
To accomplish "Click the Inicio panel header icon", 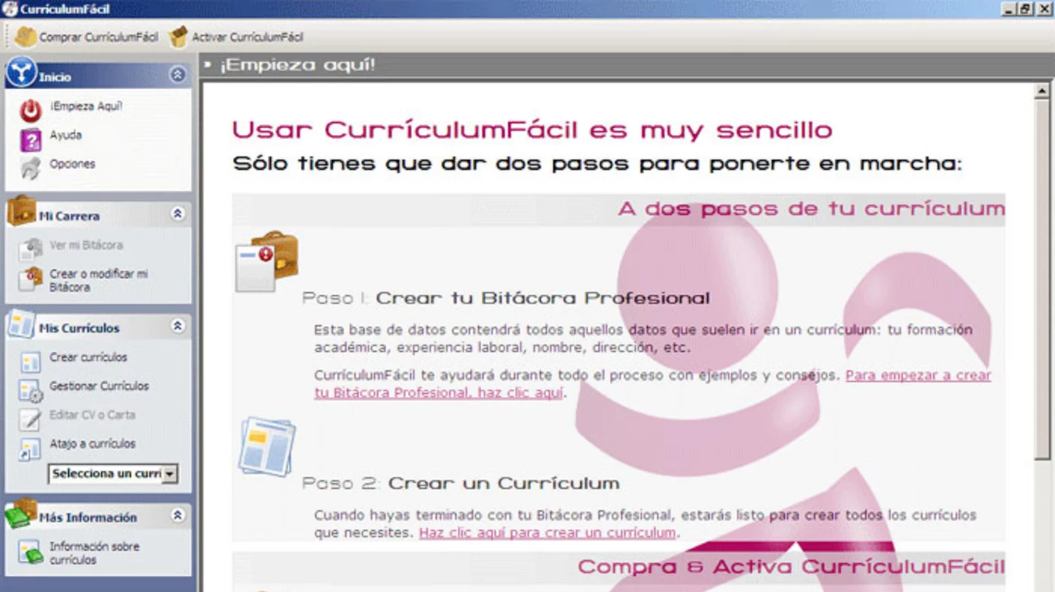I will pos(21,72).
